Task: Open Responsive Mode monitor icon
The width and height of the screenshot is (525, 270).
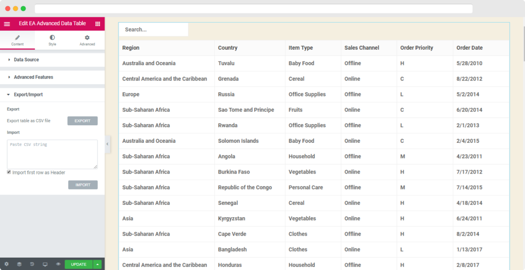Action: [x=45, y=264]
